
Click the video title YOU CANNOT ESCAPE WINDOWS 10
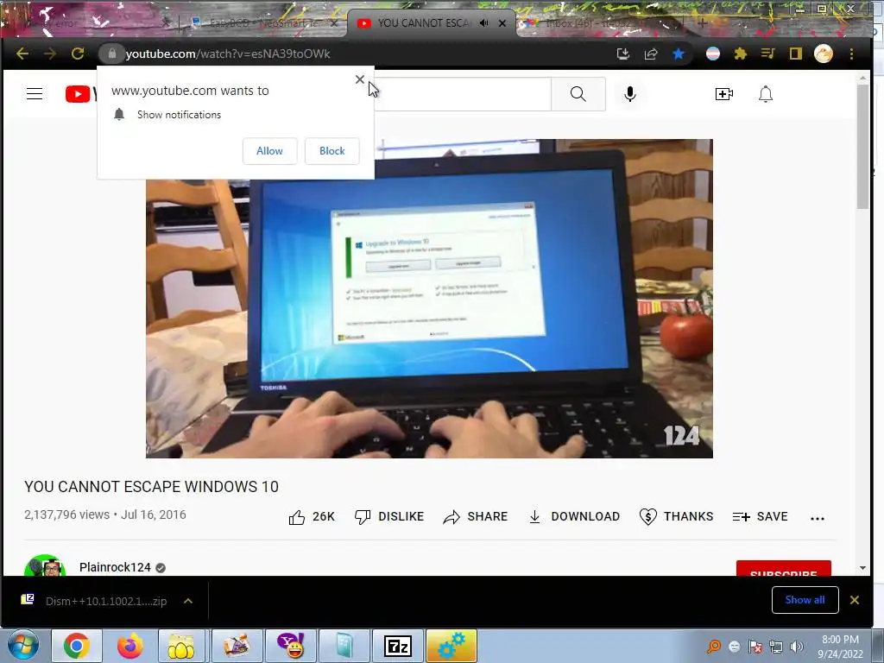tap(151, 487)
